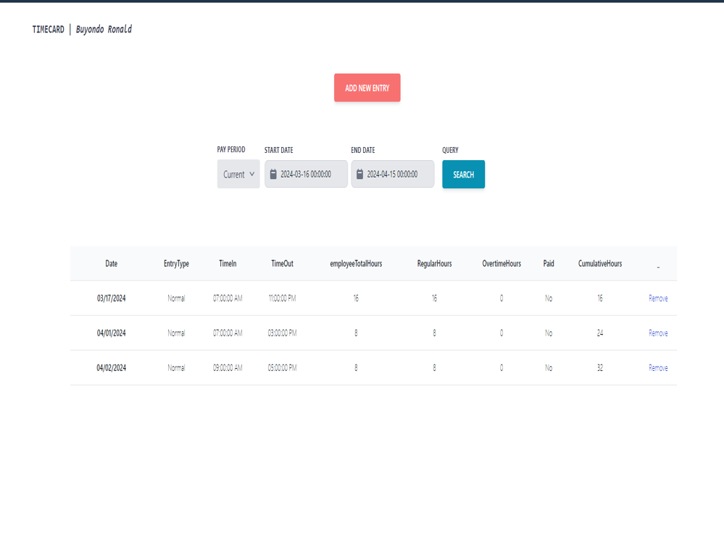Select the Paid column header
Image resolution: width=724 pixels, height=550 pixels.
(548, 264)
